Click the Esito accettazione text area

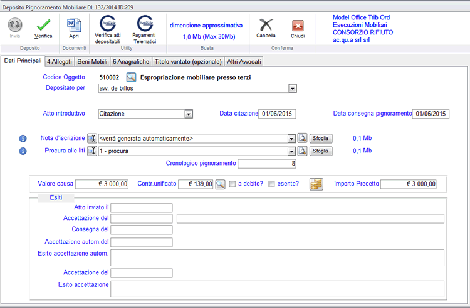tap(277, 289)
